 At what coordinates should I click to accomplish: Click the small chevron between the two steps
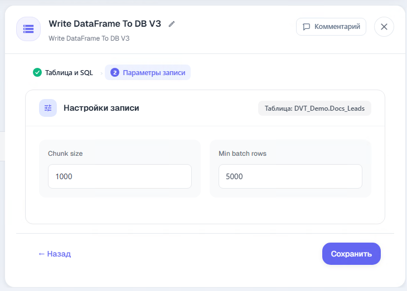[x=101, y=73]
